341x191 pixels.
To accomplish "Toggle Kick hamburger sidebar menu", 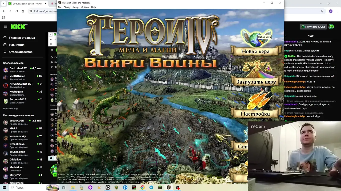I will click(x=6, y=27).
